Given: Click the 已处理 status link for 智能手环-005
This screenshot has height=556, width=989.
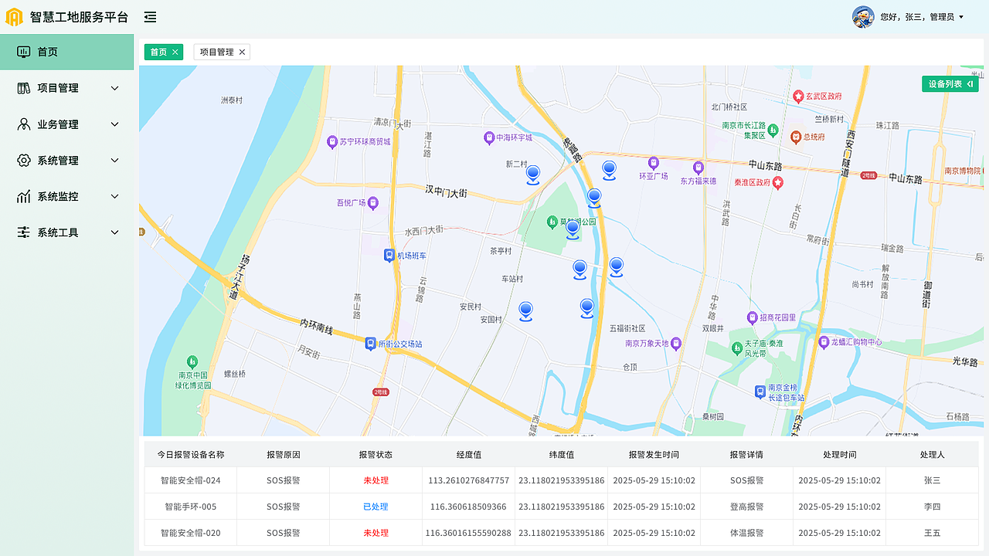Looking at the screenshot, I should (x=376, y=507).
